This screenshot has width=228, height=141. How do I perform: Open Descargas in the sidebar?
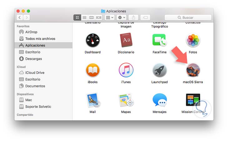point(43,59)
